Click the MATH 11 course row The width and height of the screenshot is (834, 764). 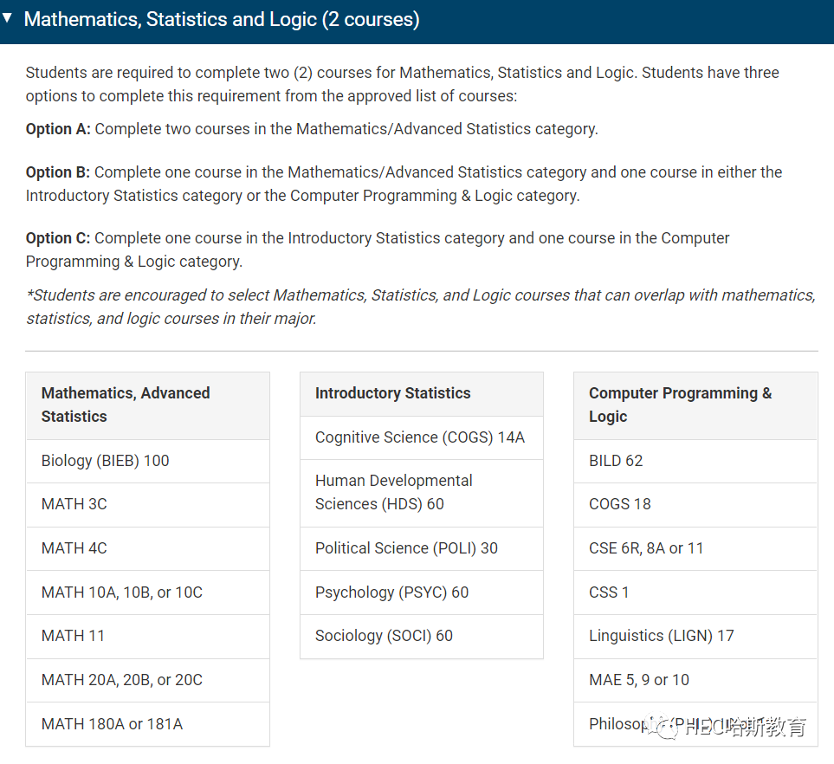(x=148, y=637)
